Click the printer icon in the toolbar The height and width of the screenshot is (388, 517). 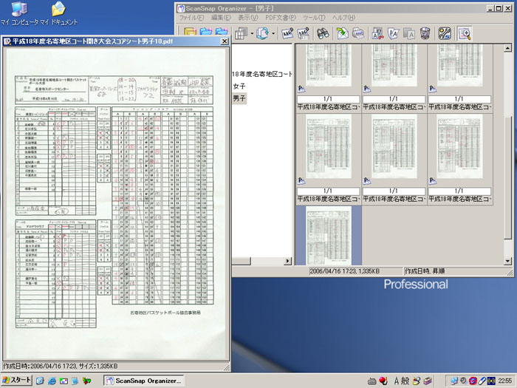pos(358,33)
